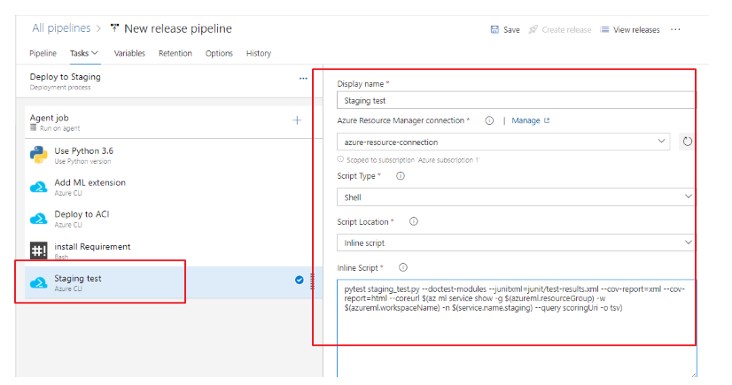
Task: Click the Bash icon for install Requirement
Action: (38, 250)
